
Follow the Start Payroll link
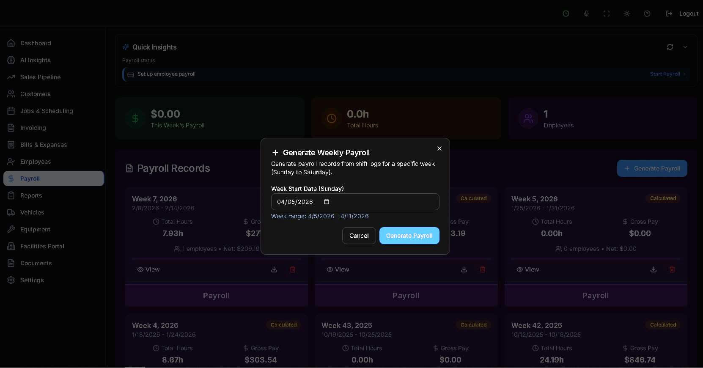(x=667, y=74)
